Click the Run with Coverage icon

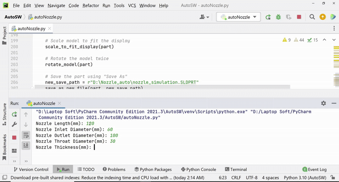(x=289, y=17)
